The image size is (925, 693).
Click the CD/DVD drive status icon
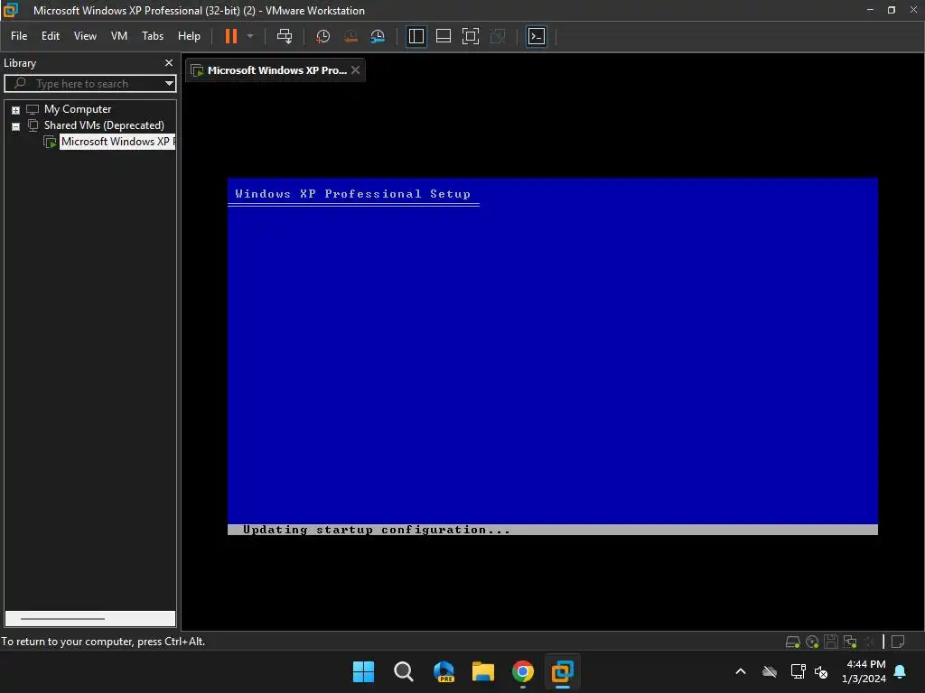pos(812,642)
